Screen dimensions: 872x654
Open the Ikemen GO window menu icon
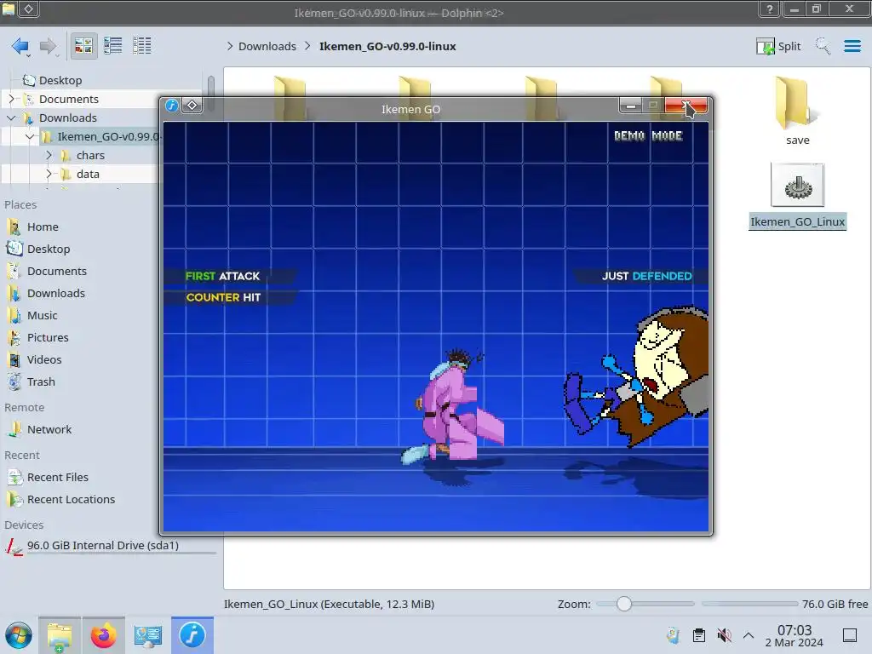tap(172, 105)
